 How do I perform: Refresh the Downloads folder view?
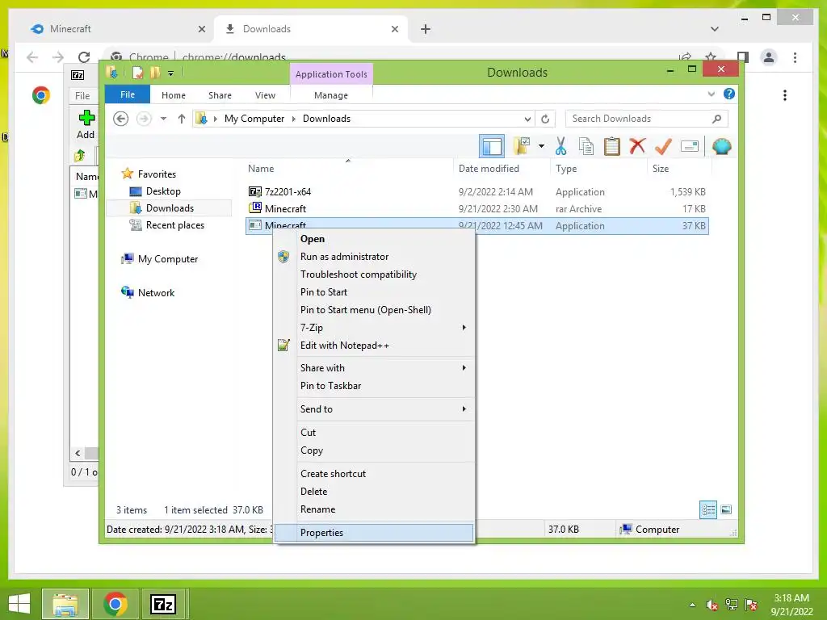tap(545, 119)
